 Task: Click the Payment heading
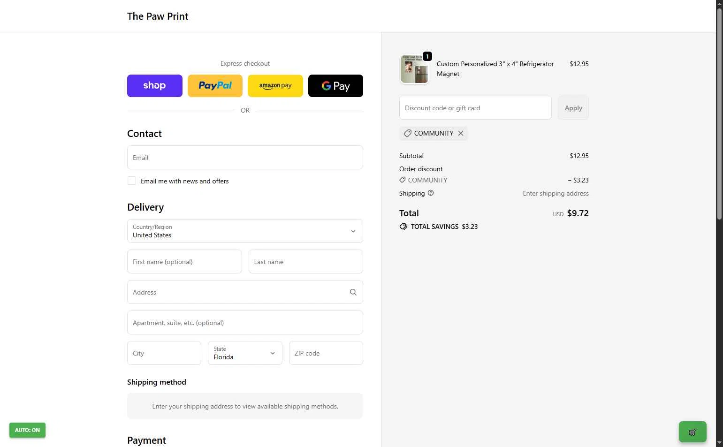coord(146,440)
